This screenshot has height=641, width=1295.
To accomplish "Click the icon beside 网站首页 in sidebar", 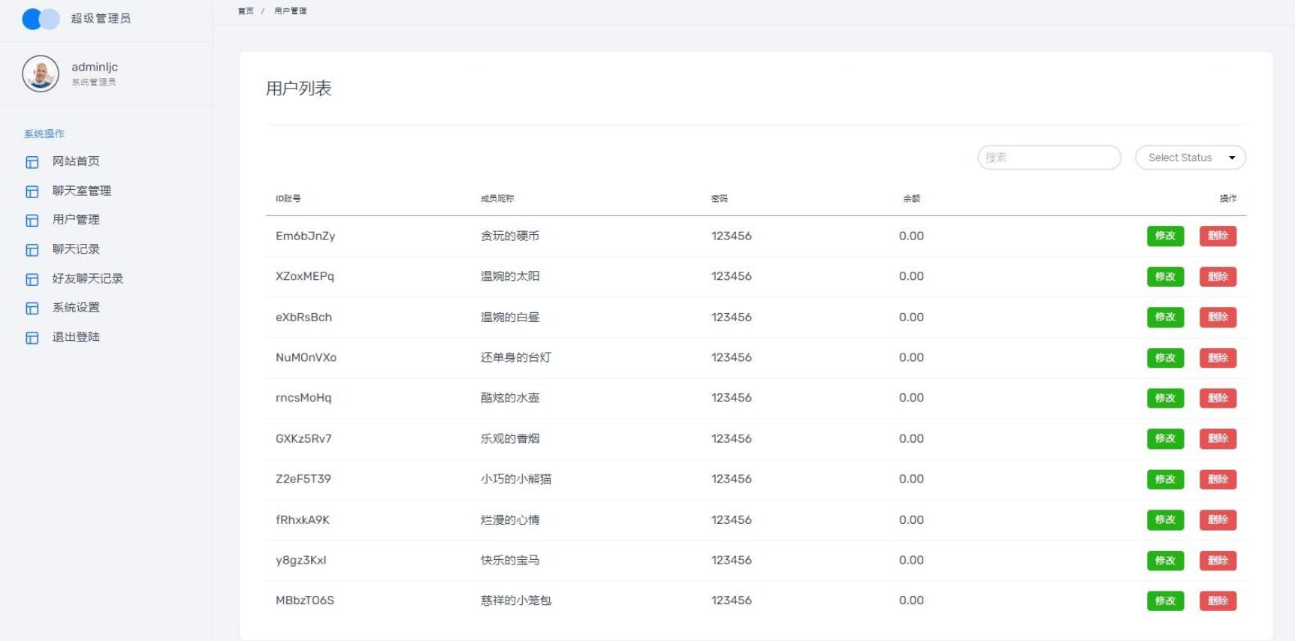I will [x=32, y=162].
